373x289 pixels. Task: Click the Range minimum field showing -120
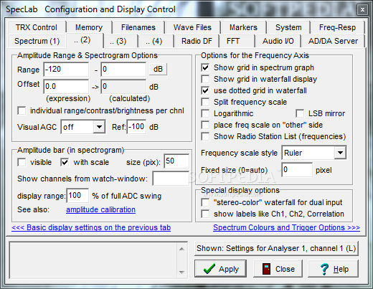[66, 70]
